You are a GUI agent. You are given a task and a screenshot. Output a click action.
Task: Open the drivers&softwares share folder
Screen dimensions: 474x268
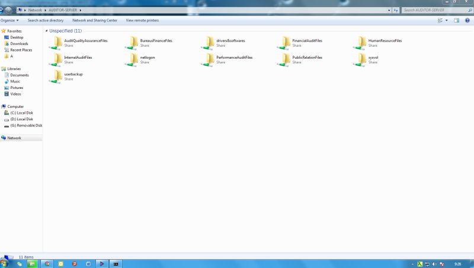[223, 43]
